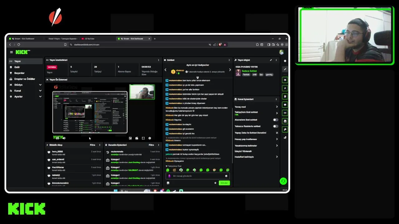This screenshot has width=399, height=224.
Task: Open the shop icon below the chat input
Action: [x=168, y=183]
